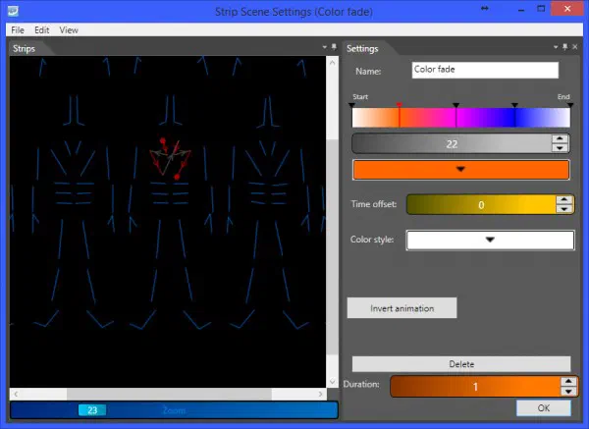589x429 pixels.
Task: Pin the Strips panel
Action: pyautogui.click(x=334, y=47)
